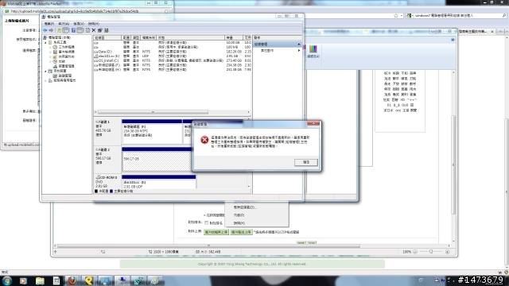Click the black X delete toolbar icon
Screen dimensions: 509x286
click(94, 30)
